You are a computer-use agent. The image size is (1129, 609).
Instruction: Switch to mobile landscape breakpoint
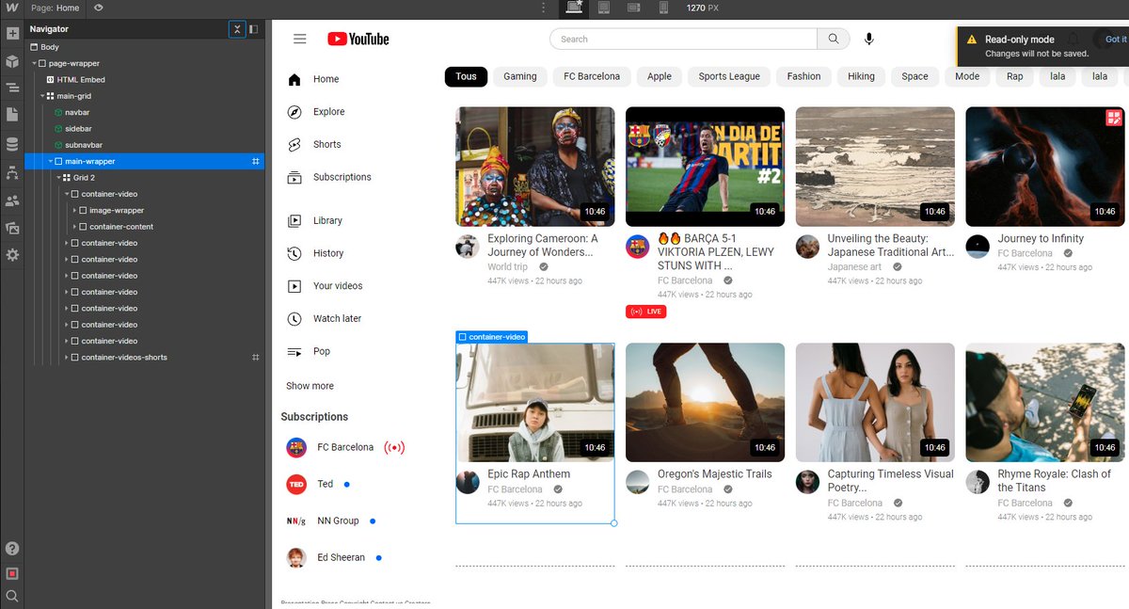point(634,8)
